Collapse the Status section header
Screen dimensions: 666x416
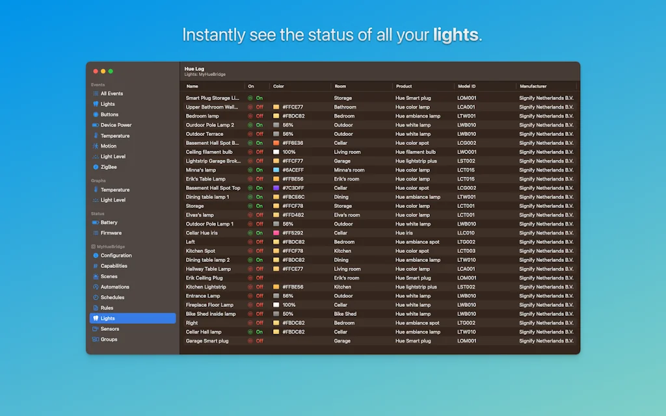(x=98, y=213)
